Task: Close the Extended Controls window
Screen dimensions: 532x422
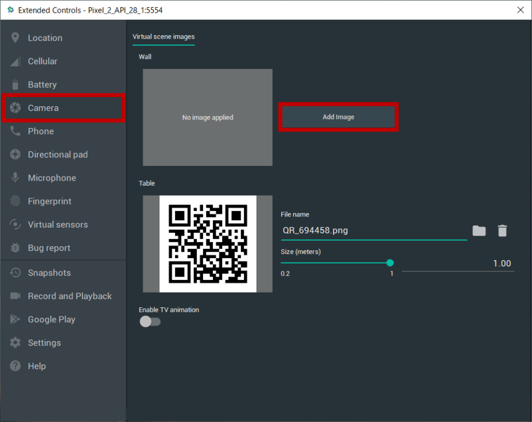Action: tap(521, 10)
